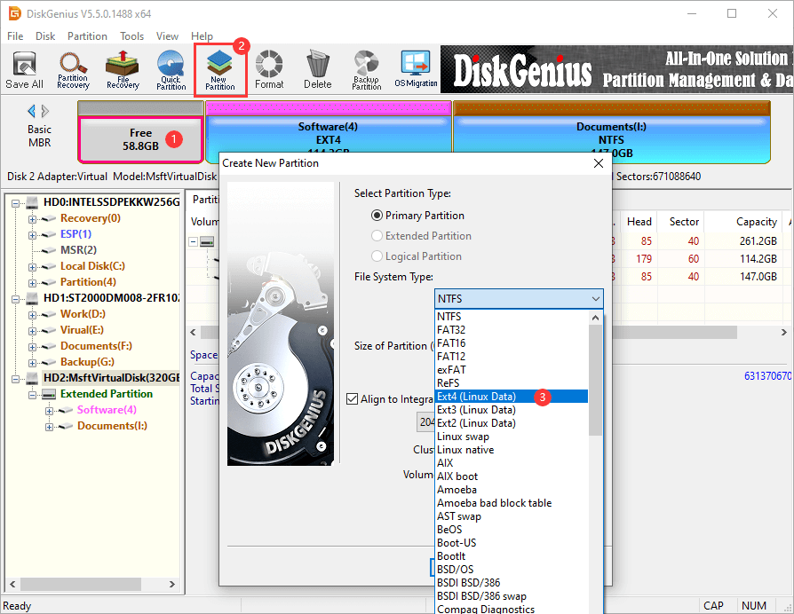Open the Partition Recovery tool
This screenshot has width=794, height=614.
[73, 70]
